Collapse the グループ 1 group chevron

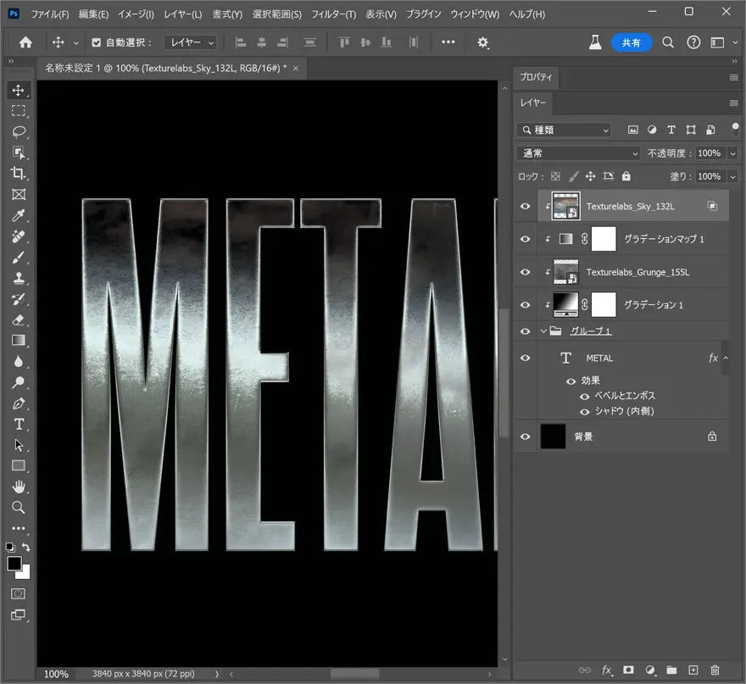point(543,331)
